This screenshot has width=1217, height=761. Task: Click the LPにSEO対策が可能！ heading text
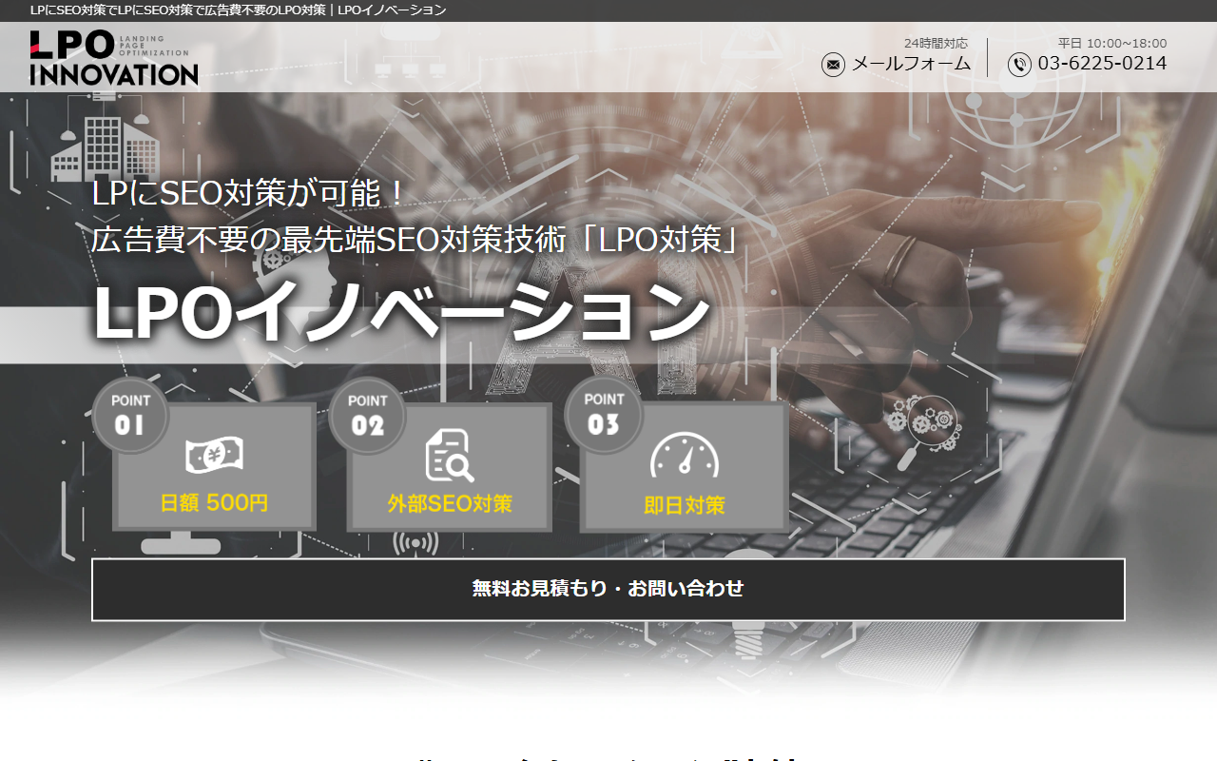click(249, 194)
